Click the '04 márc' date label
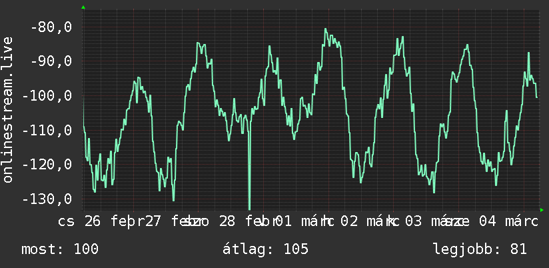This screenshot has height=268, width=549. (508, 222)
